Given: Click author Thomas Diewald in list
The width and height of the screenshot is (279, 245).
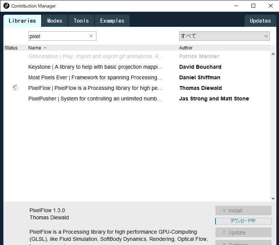Looking at the screenshot, I should pos(200,88).
